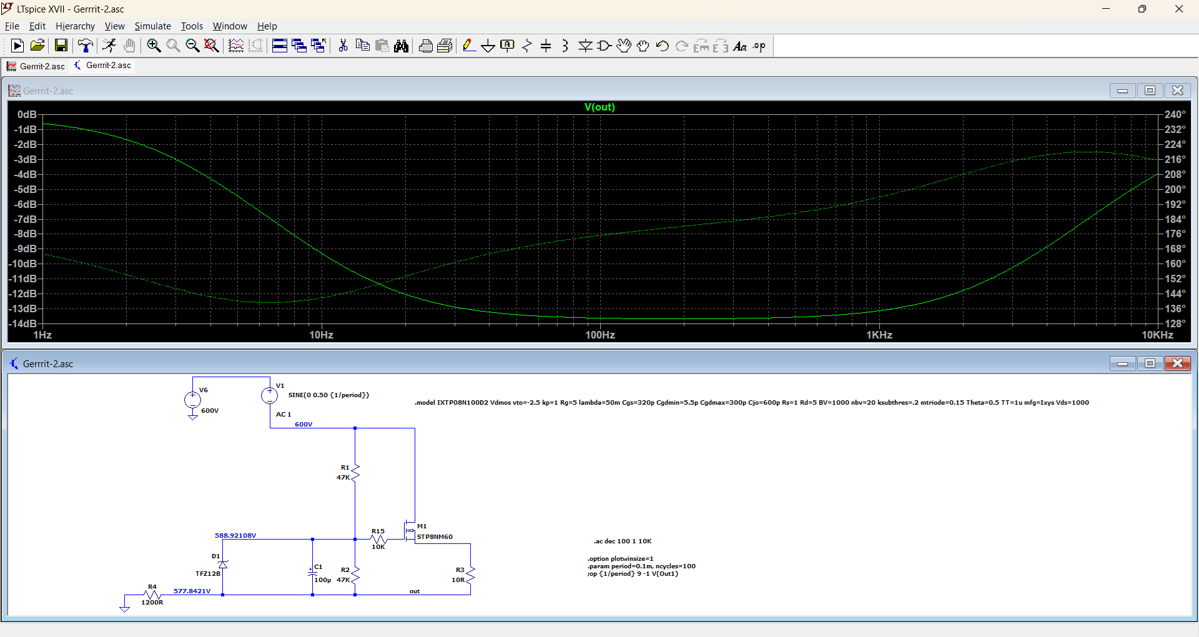This screenshot has height=637, width=1199.
Task: Select the Draw Wire pencil tool
Action: 469,46
